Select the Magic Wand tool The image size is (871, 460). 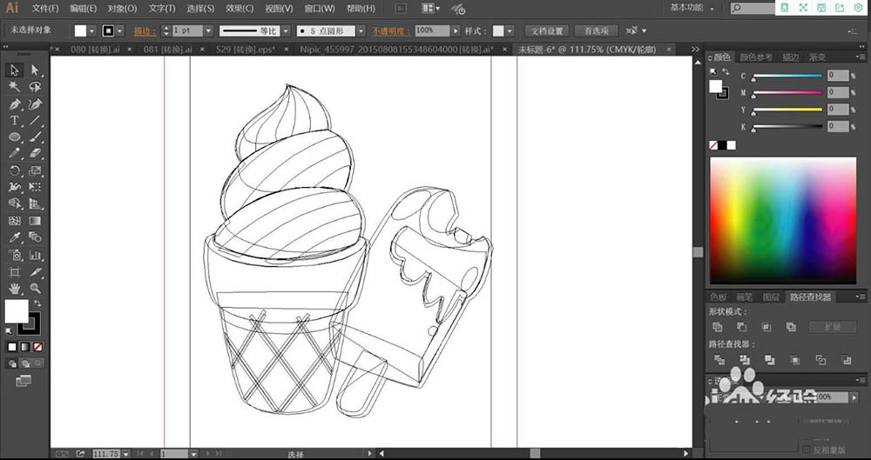tap(15, 87)
